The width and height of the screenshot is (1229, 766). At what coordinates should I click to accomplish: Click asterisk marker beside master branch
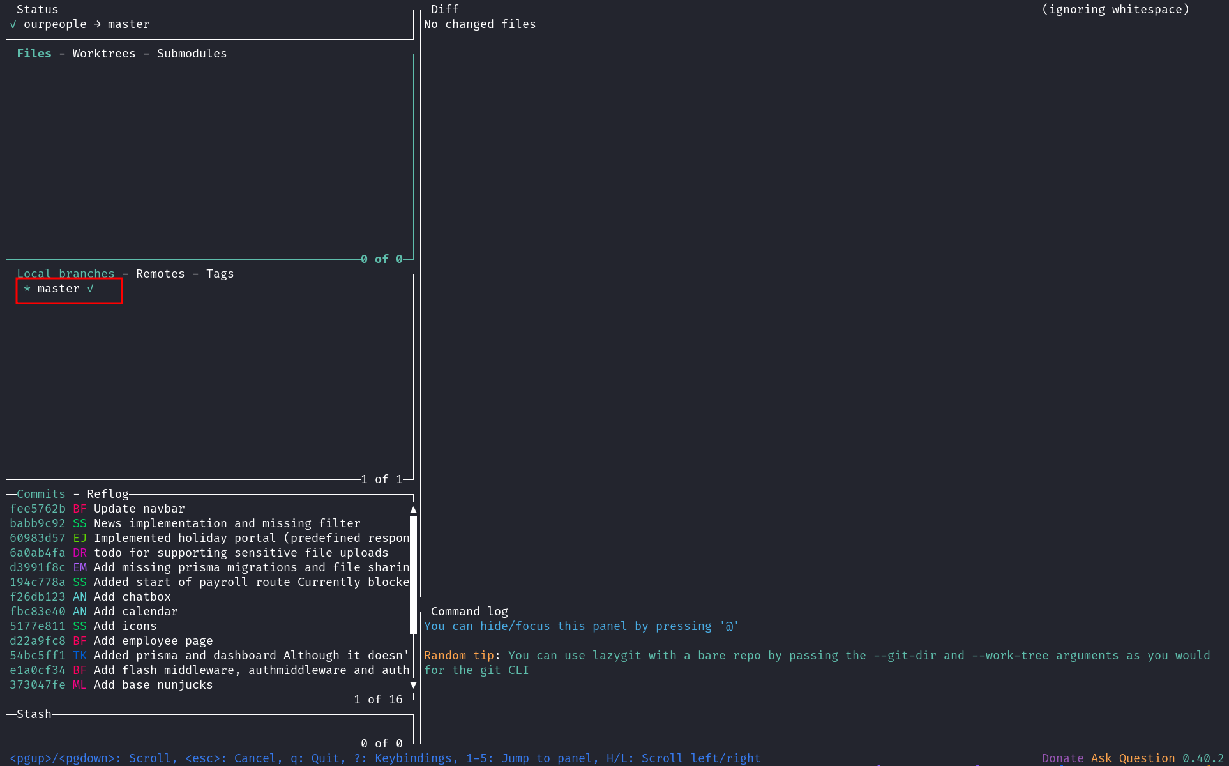tap(27, 289)
